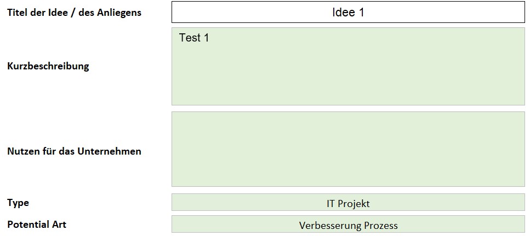
Task: Click the green Type field left of IT Projekt
Action: (x=249, y=202)
